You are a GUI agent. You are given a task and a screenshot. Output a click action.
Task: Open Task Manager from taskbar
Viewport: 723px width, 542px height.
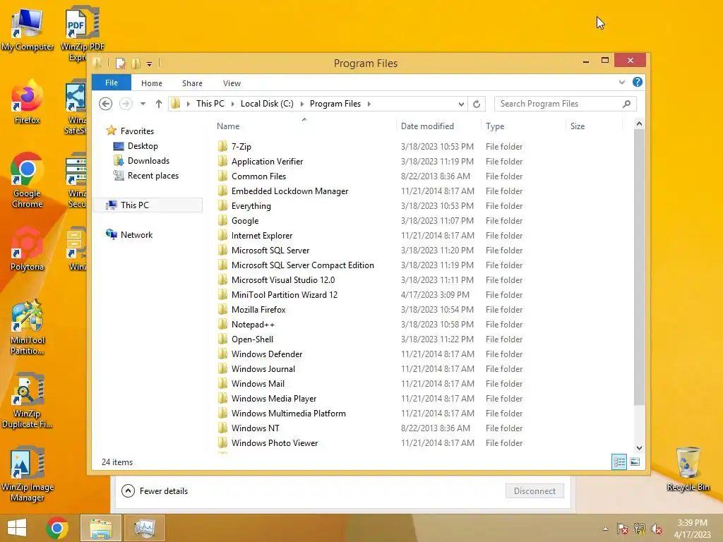pyautogui.click(x=144, y=528)
